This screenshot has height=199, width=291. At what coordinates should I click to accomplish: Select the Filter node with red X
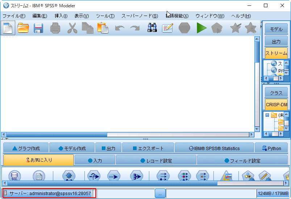[x=203, y=175]
